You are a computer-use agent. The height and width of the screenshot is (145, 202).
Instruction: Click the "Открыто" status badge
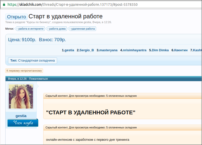point(16,17)
